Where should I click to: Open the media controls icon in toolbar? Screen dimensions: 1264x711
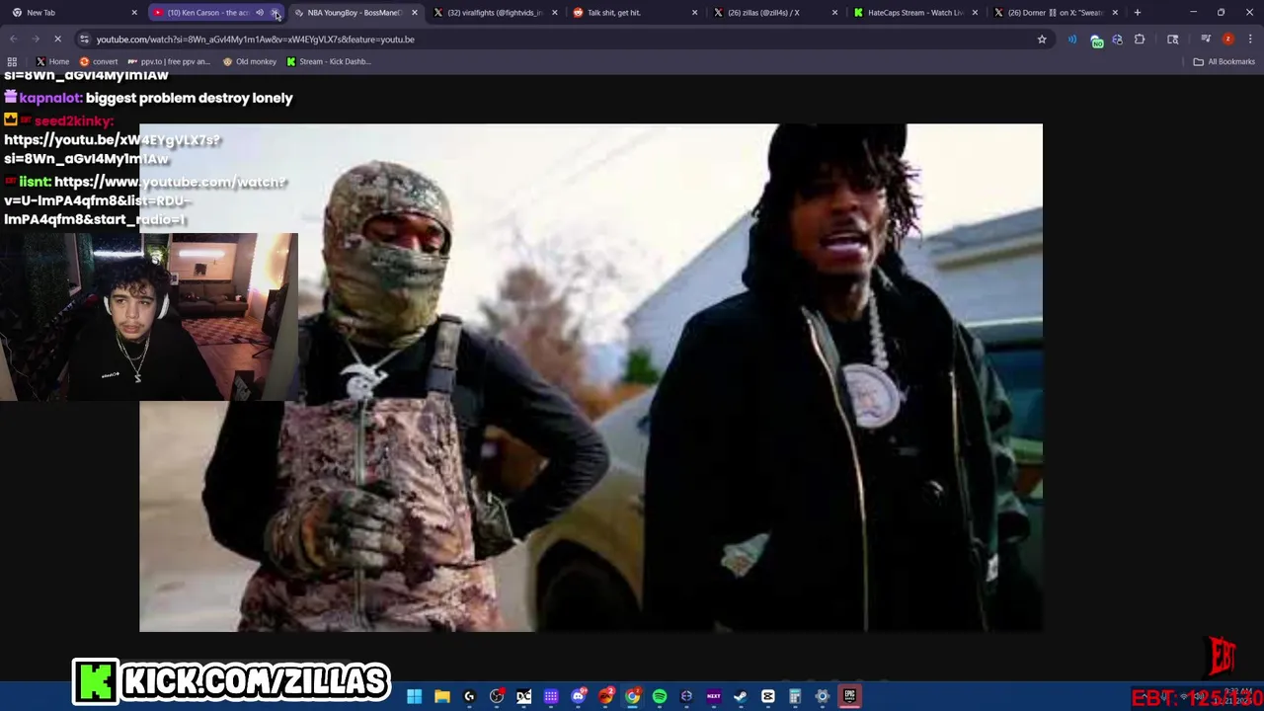pyautogui.click(x=1206, y=39)
